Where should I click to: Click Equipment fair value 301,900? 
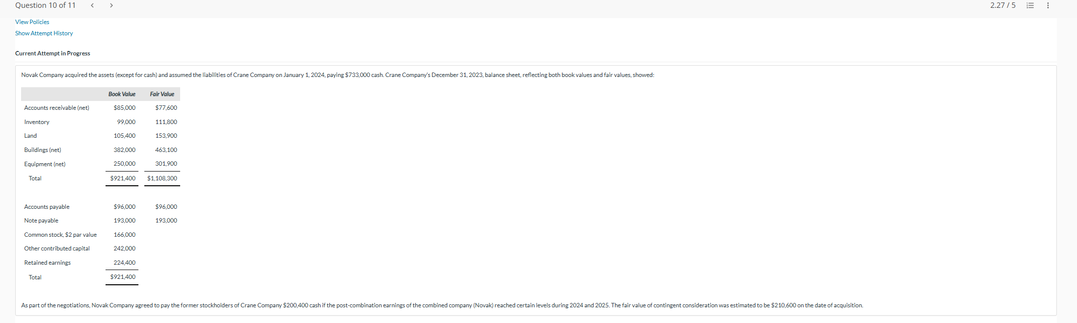(x=166, y=164)
